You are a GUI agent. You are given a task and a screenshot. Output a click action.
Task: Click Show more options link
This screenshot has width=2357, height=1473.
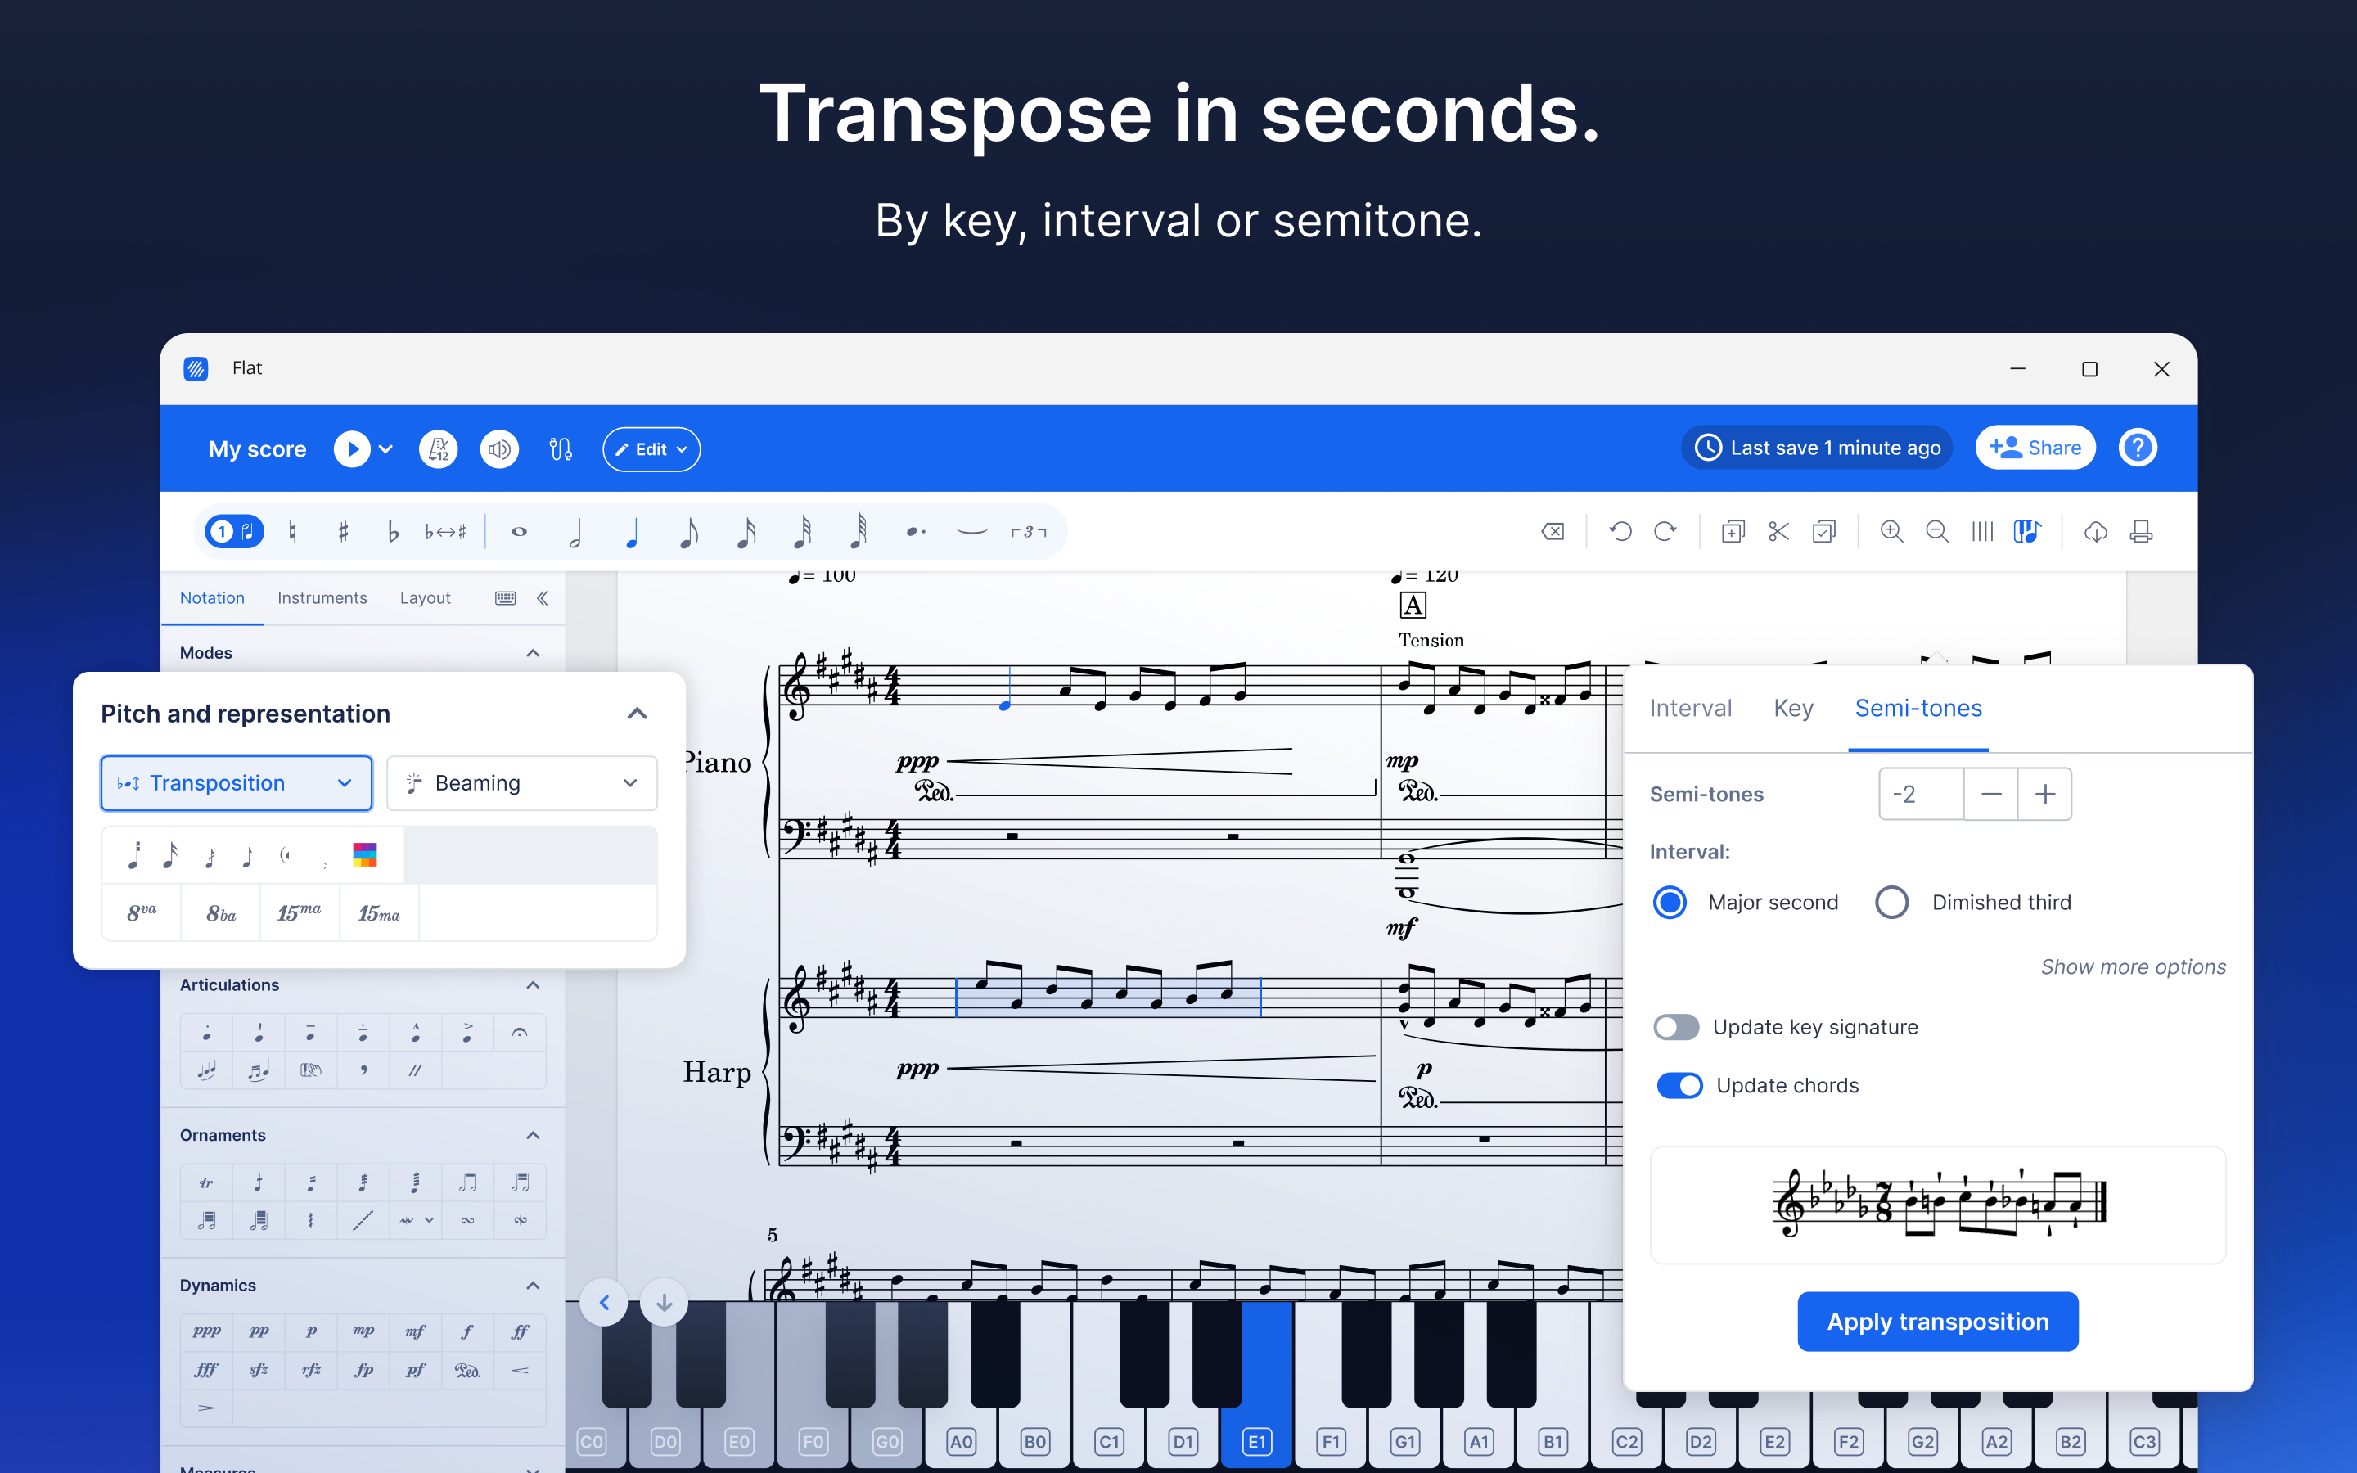click(2133, 966)
